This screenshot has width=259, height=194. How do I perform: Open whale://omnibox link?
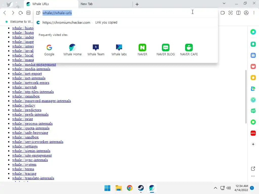tap(26, 96)
